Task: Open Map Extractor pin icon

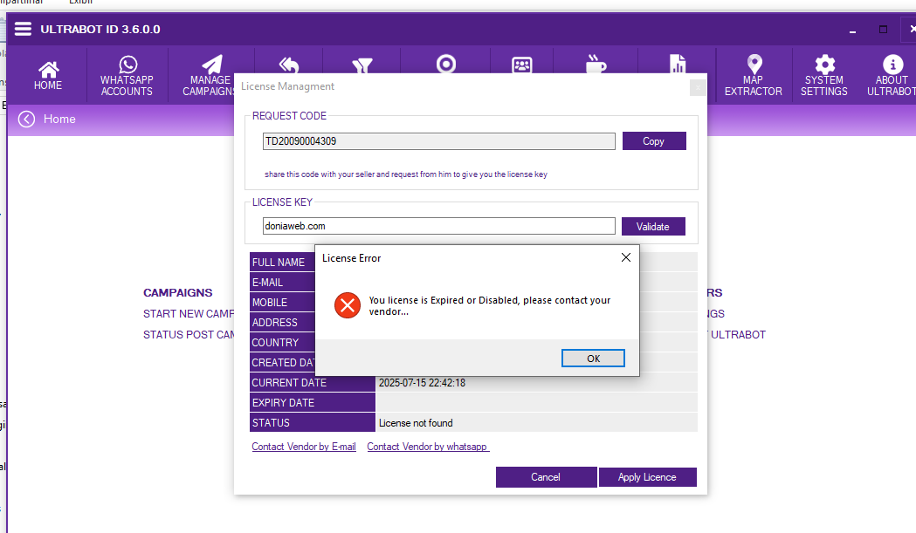Action: pos(754,64)
